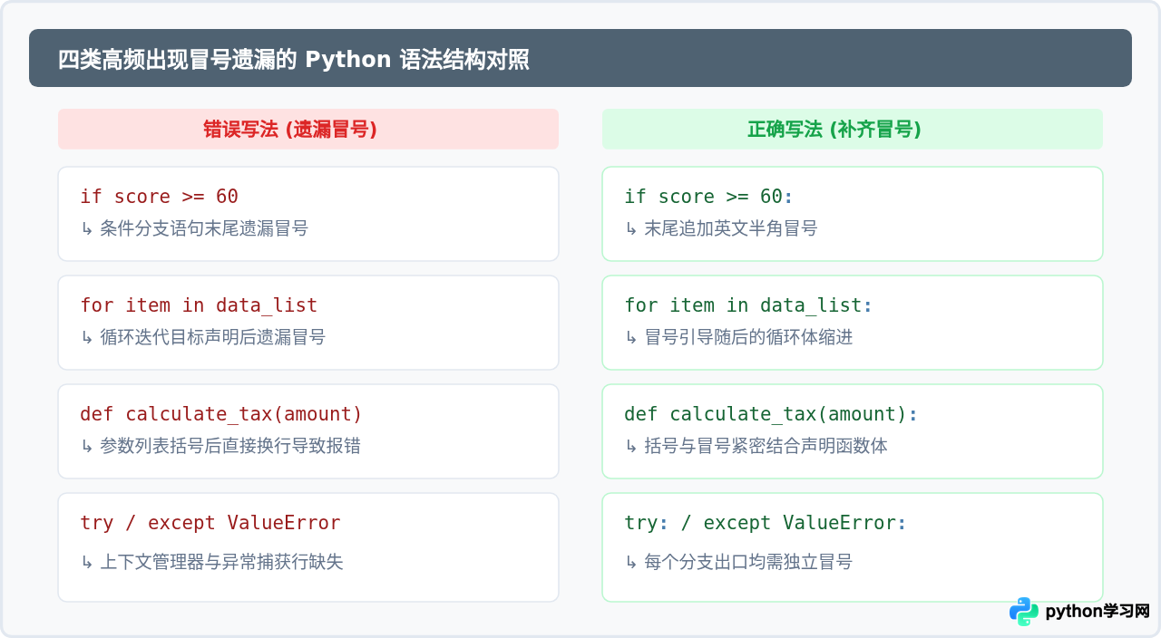1161x638 pixels.
Task: Click the title '四类高频出现冒号遗漏的 Python 语法结构对照'
Action: [x=294, y=60]
